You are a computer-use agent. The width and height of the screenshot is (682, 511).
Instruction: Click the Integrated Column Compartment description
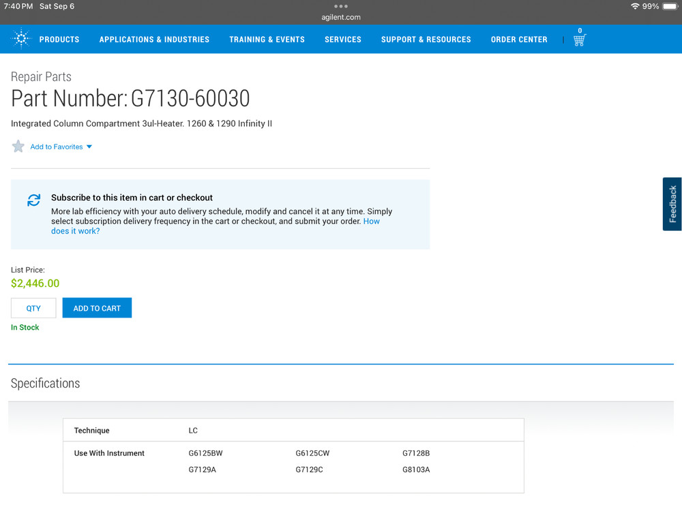pos(141,124)
